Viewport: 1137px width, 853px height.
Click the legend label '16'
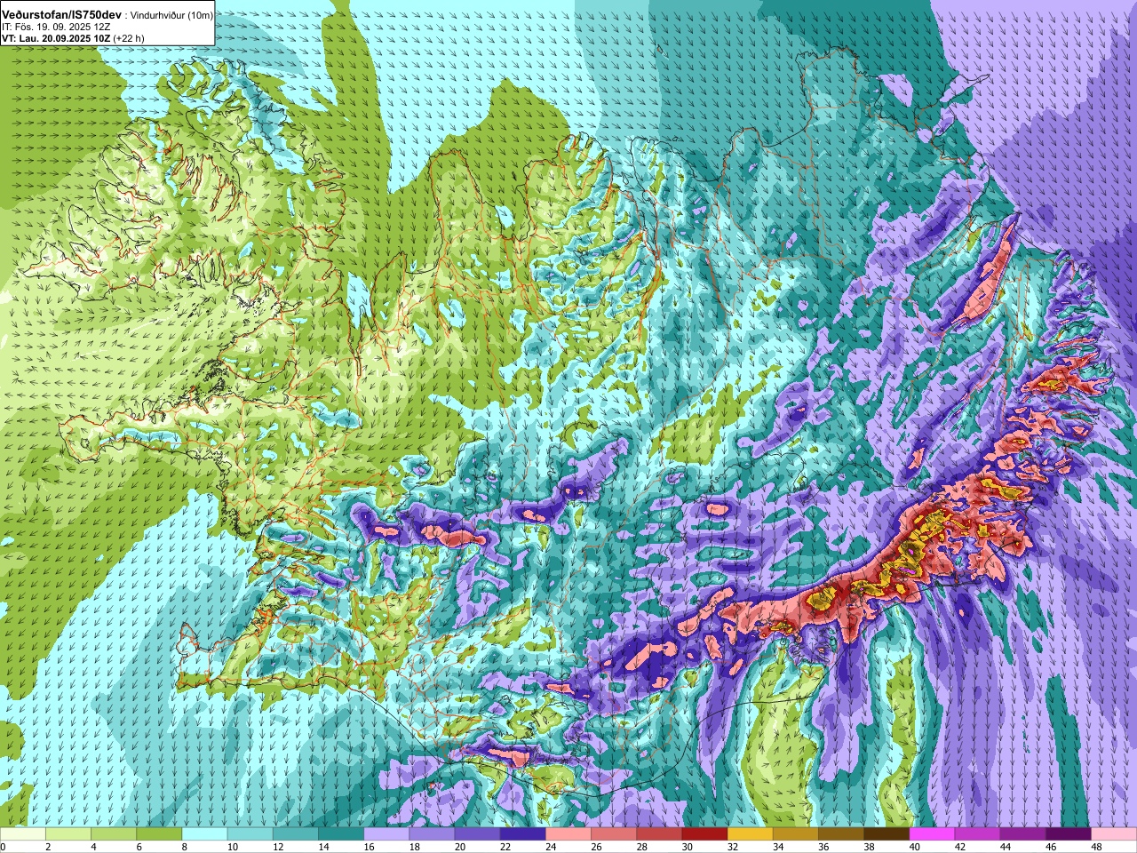(368, 847)
